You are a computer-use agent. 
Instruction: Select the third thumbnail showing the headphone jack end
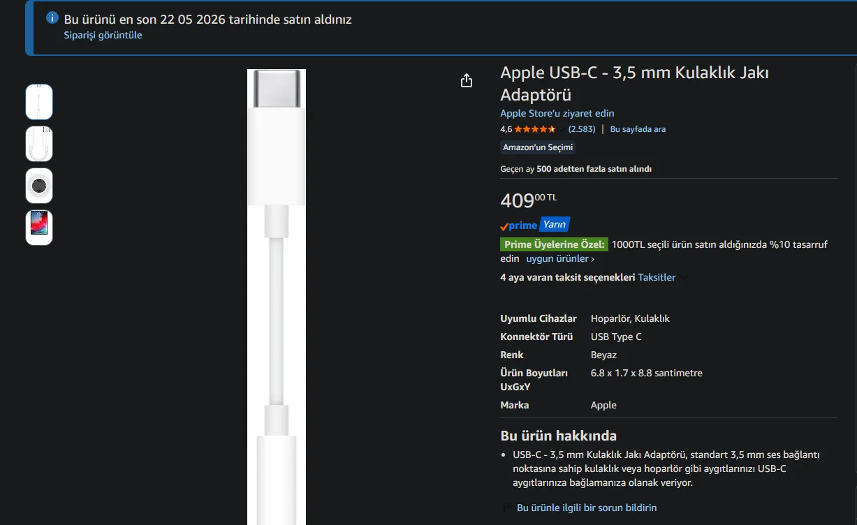[x=39, y=186]
